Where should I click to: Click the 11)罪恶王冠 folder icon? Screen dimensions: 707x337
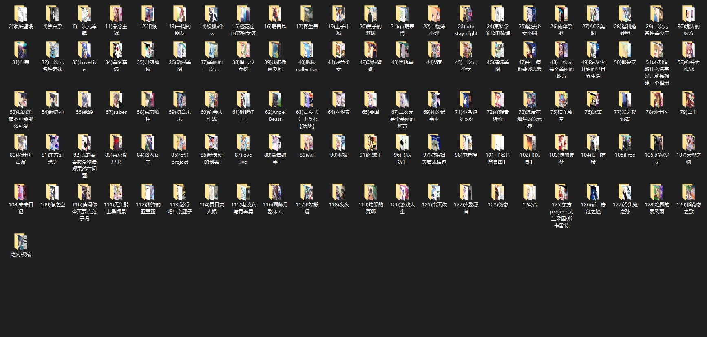click(x=116, y=14)
